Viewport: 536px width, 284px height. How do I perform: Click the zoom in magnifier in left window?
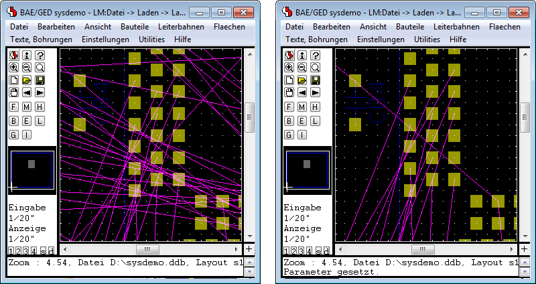[13, 68]
